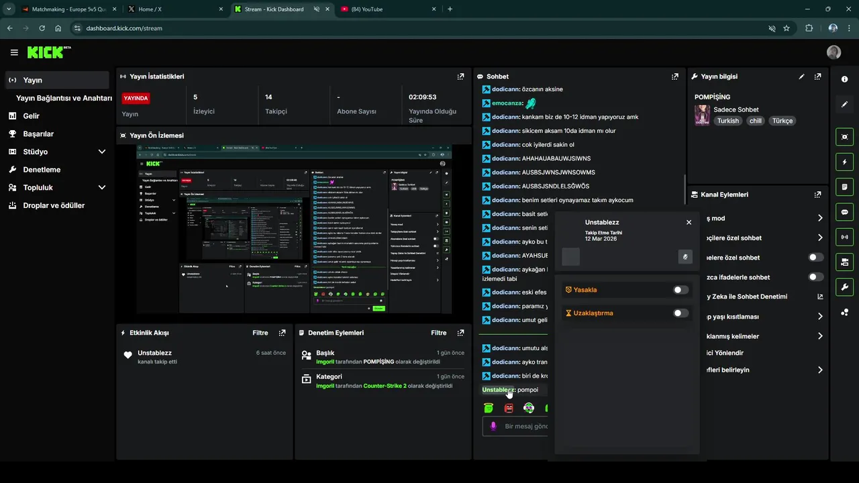The width and height of the screenshot is (859, 483).
Task: Bookmark this page with the star icon
Action: (x=787, y=28)
